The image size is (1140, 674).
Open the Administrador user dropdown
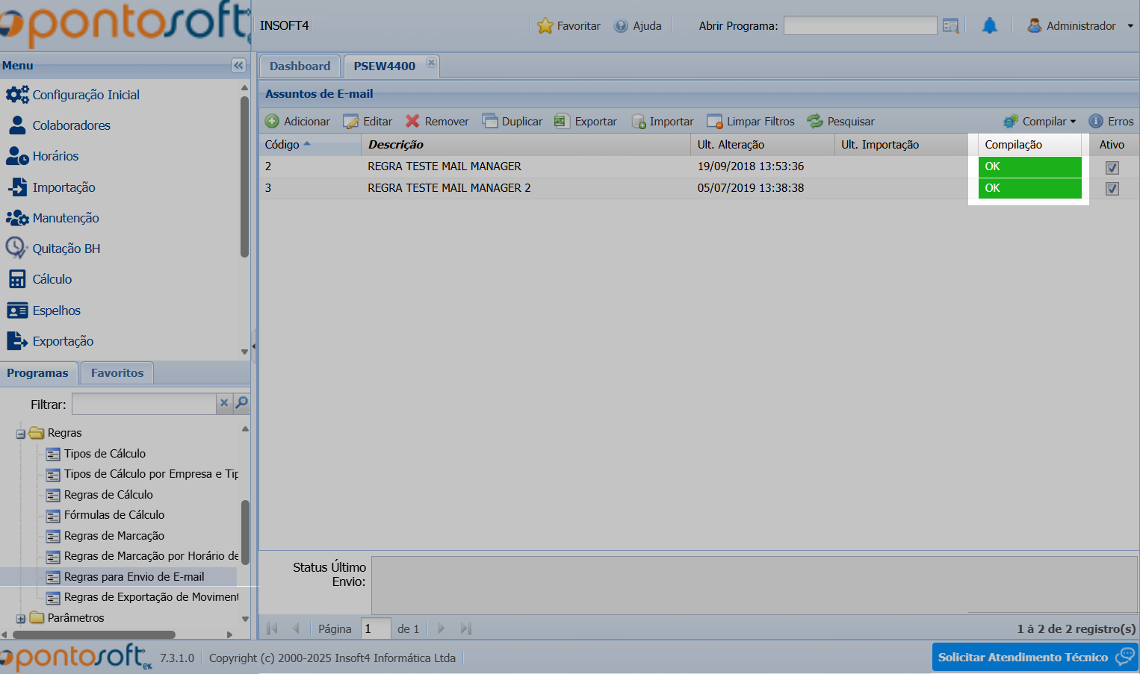pos(1080,26)
